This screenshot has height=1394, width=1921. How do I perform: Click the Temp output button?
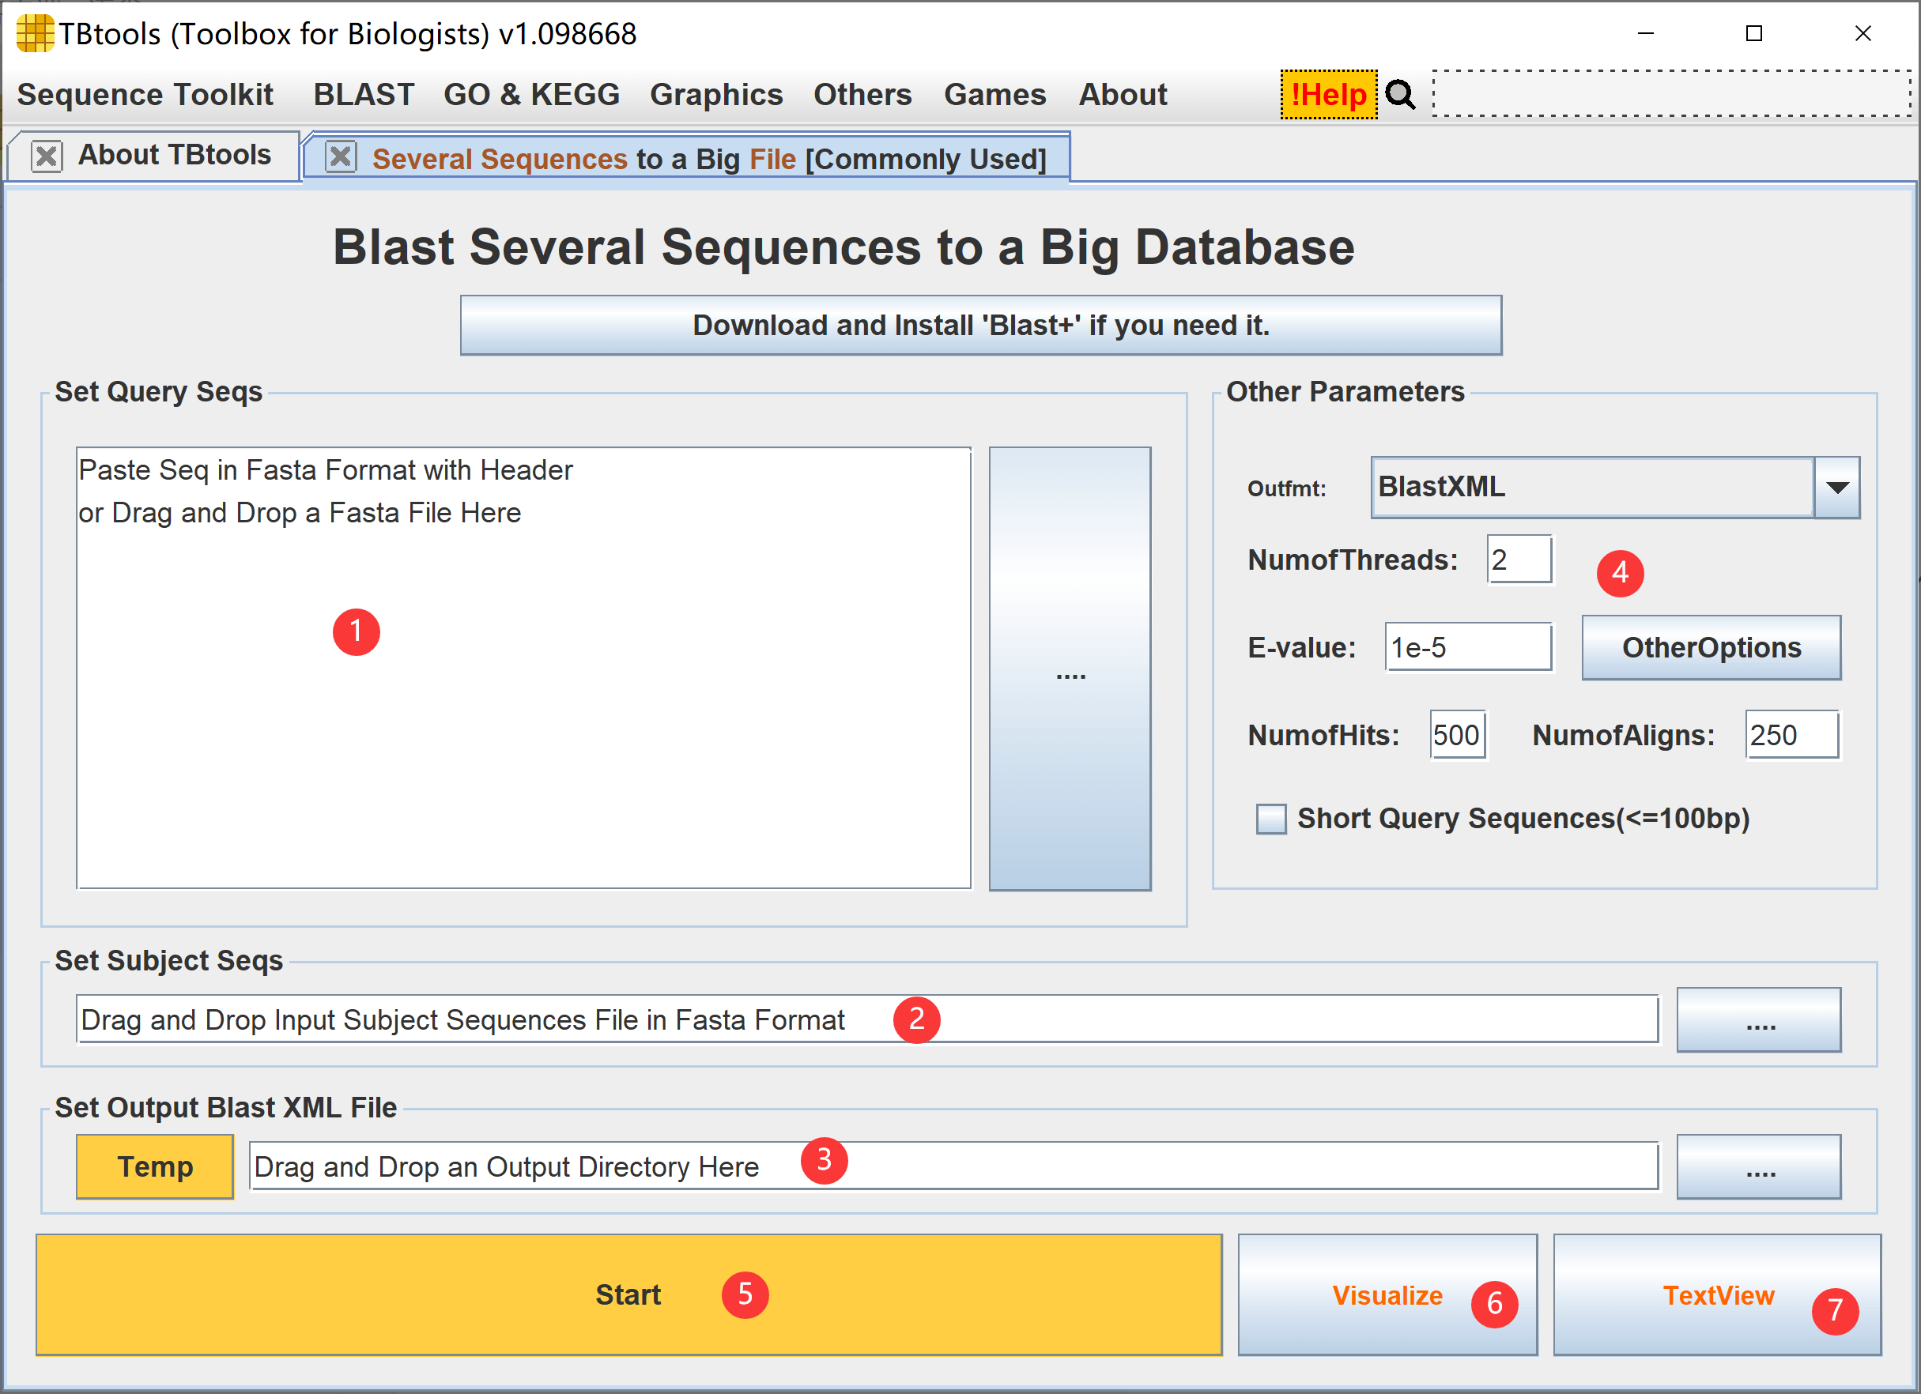click(x=154, y=1166)
